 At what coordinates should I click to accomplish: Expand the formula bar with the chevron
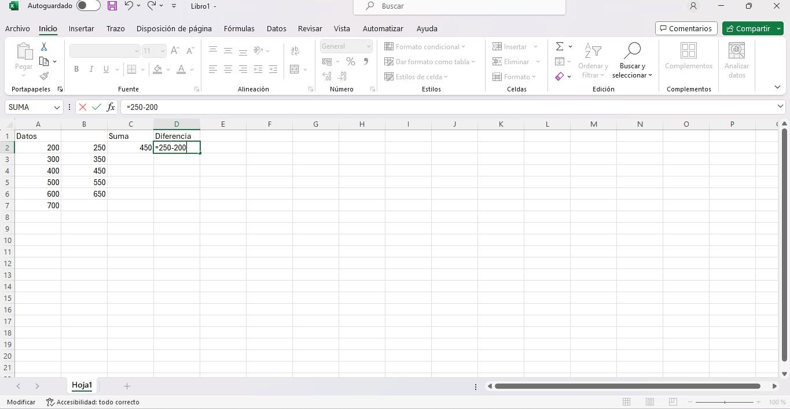pos(780,106)
